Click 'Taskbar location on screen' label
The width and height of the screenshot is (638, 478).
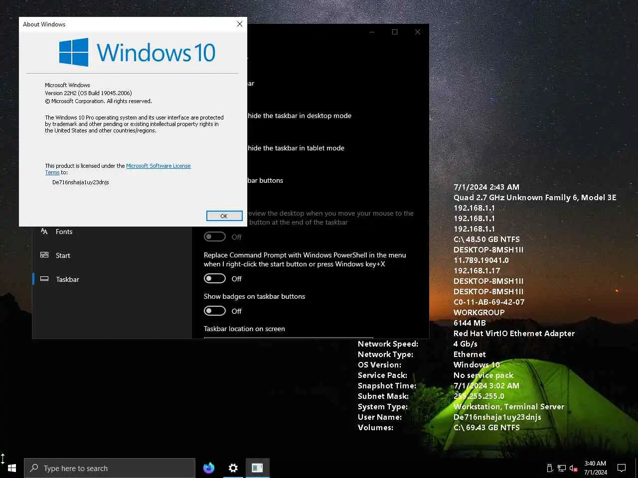(x=244, y=329)
